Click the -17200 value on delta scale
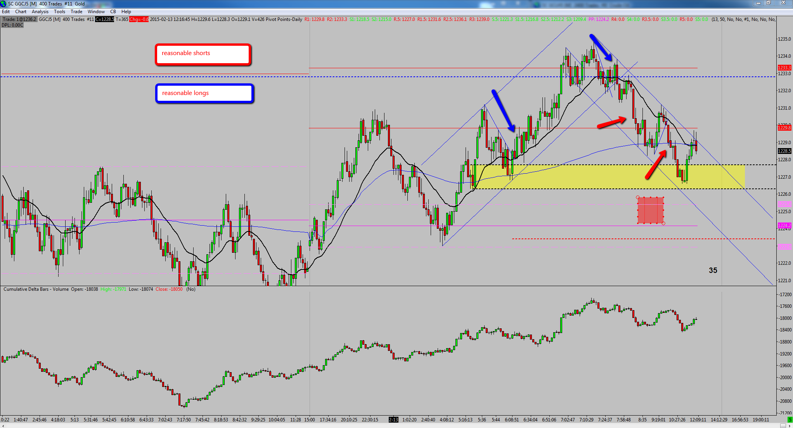 coord(784,295)
